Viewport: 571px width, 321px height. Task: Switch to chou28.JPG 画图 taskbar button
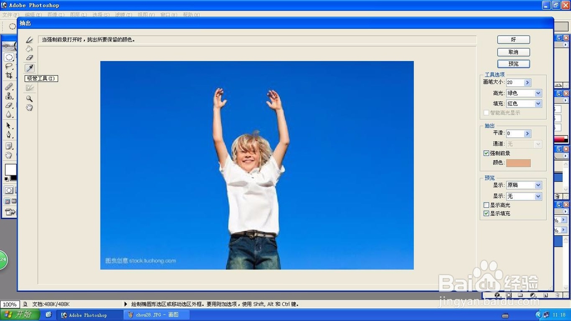click(x=156, y=315)
